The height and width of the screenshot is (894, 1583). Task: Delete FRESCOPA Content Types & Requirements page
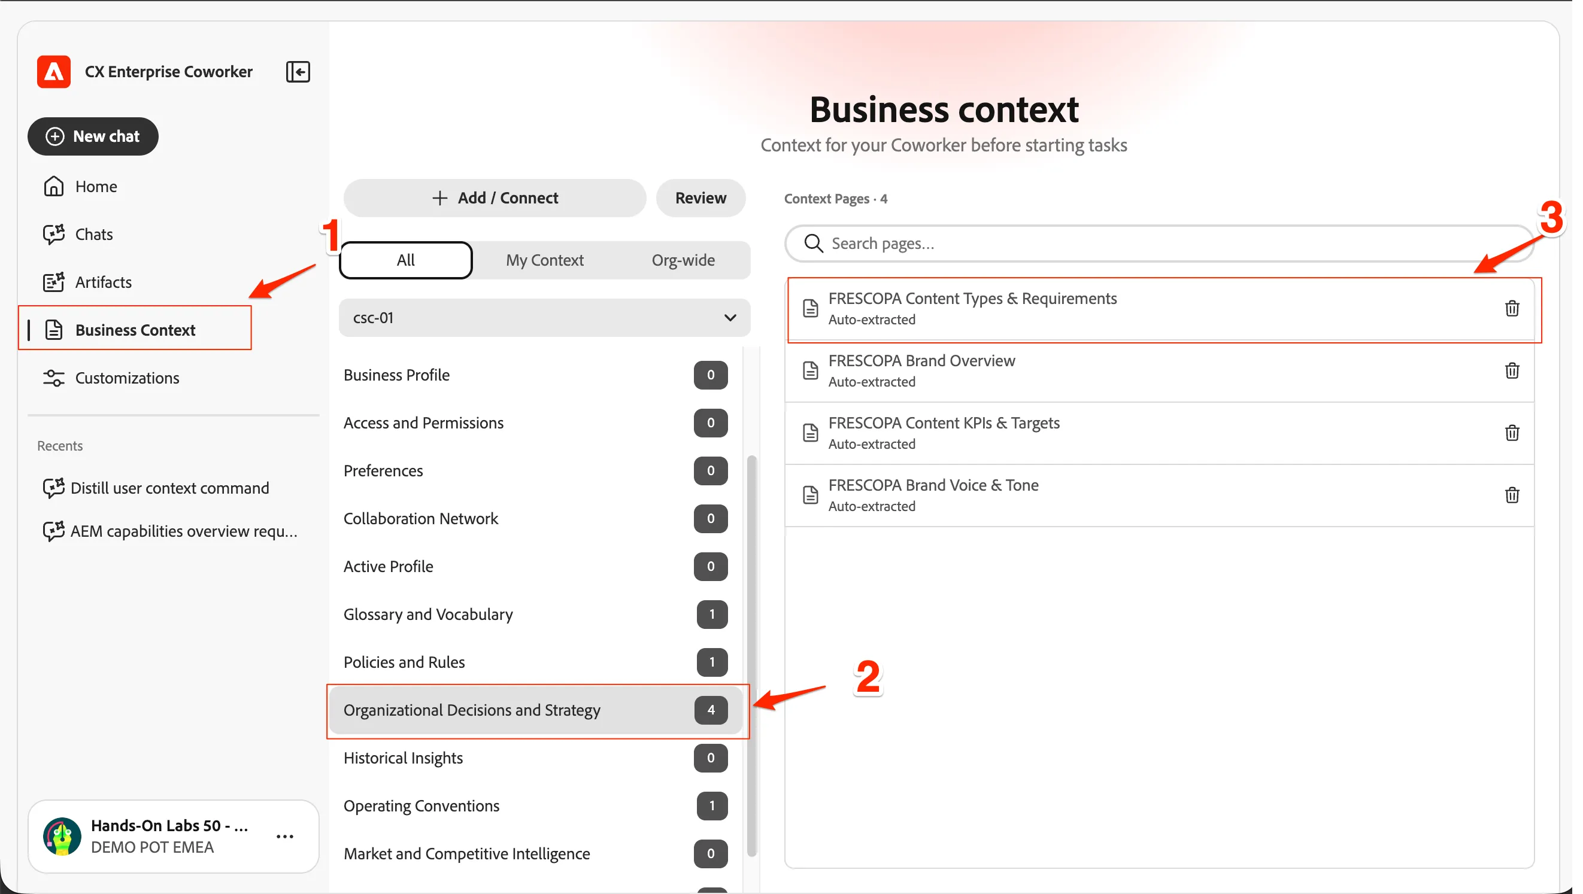(x=1512, y=308)
